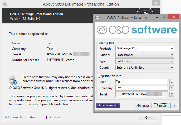This screenshot has width=181, height=125.
Task: Click the 'O&O DiskImage Professional Edition' header text
Action: point(36,14)
